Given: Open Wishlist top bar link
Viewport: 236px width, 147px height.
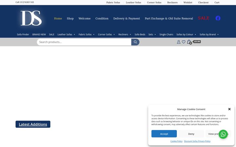Looking at the screenshot, I should tap(188, 2).
